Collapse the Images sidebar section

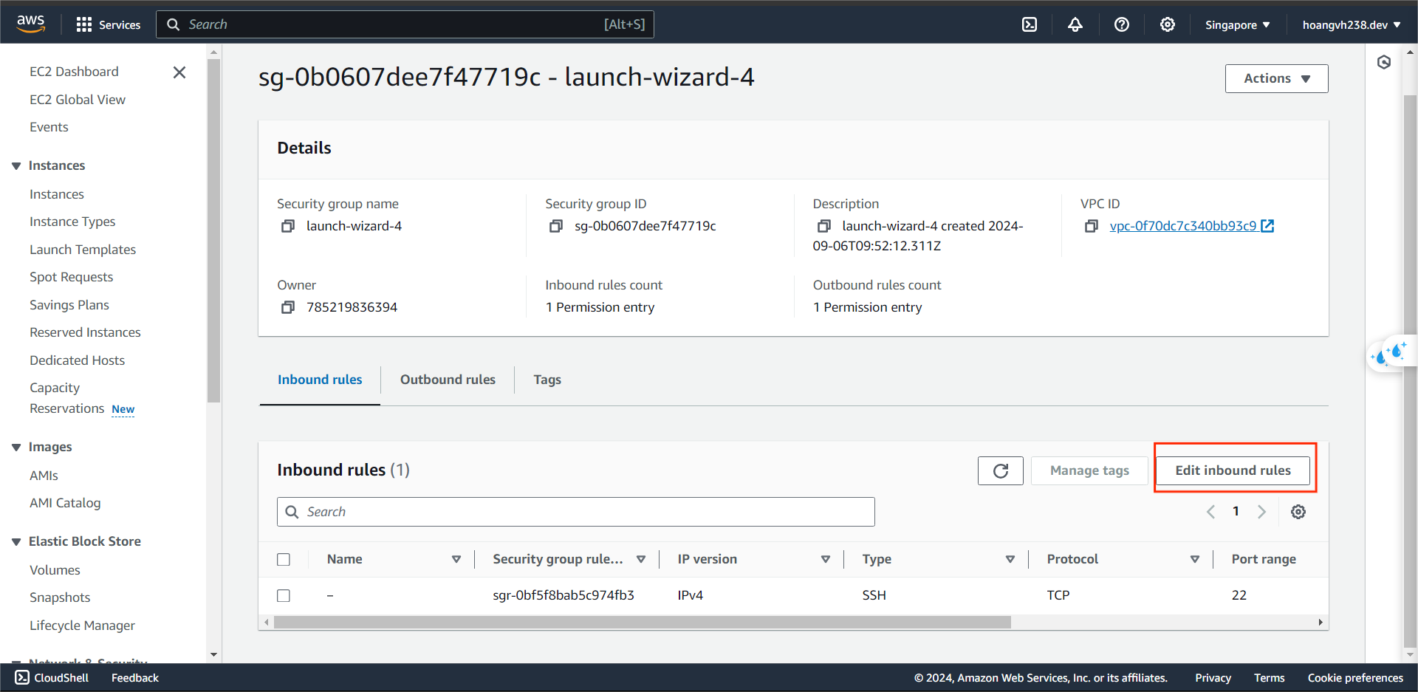[16, 448]
